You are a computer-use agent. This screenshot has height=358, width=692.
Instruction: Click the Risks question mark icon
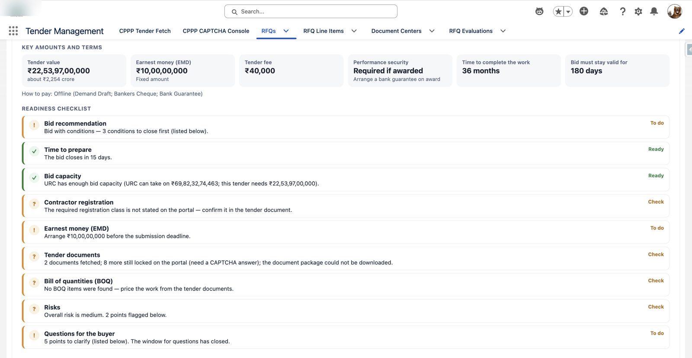point(34,309)
